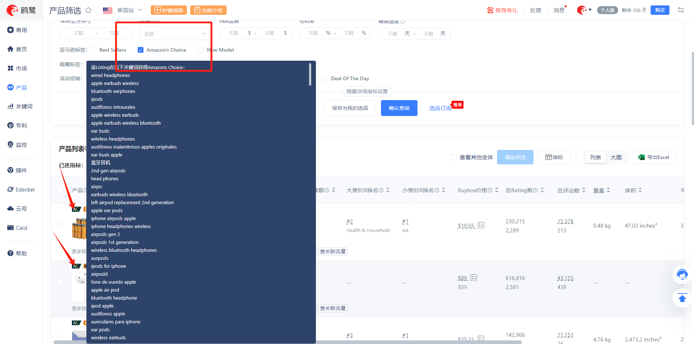
Task: Check the second product row checkbox
Action: coord(60,281)
